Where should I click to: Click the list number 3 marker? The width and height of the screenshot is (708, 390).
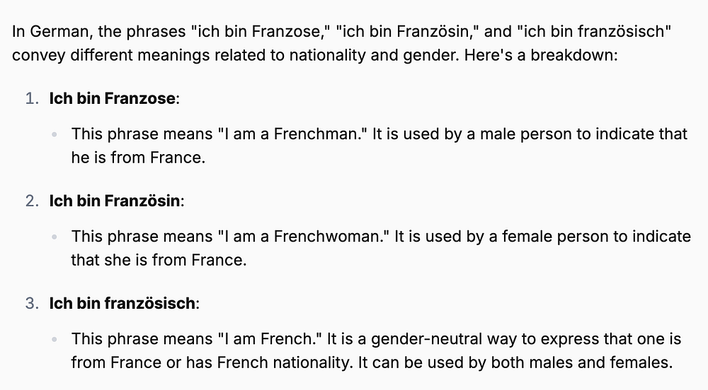tap(32, 303)
